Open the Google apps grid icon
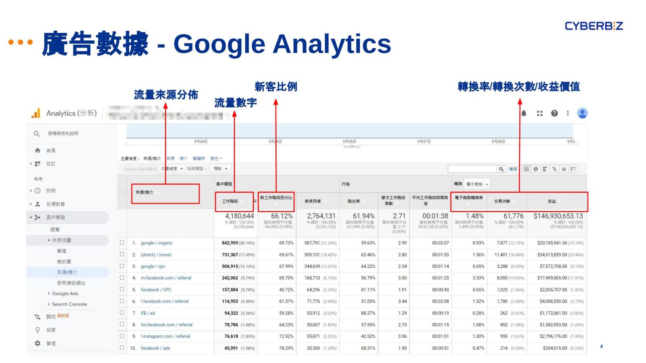 (540, 113)
